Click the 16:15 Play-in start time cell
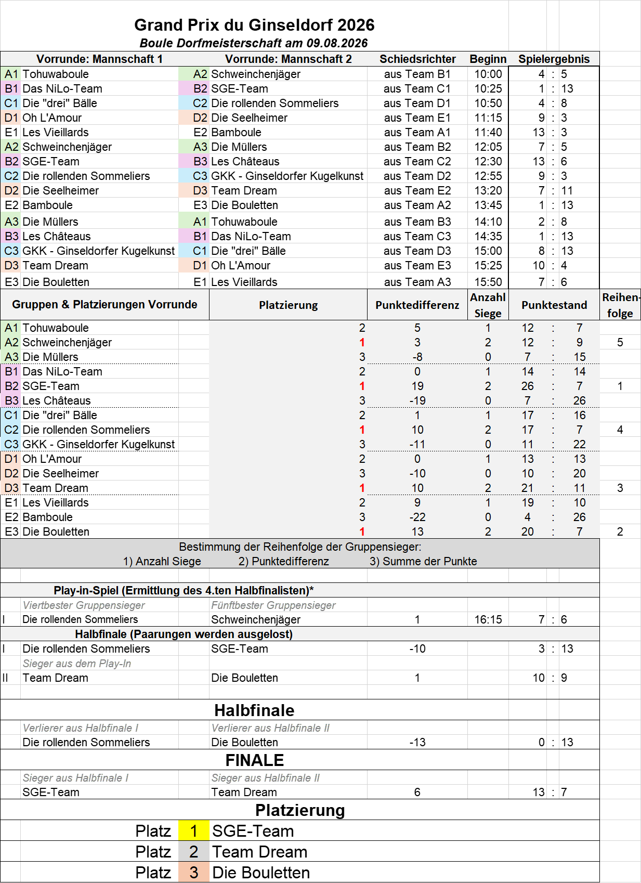Viewport: 641px width, 883px height. click(488, 619)
